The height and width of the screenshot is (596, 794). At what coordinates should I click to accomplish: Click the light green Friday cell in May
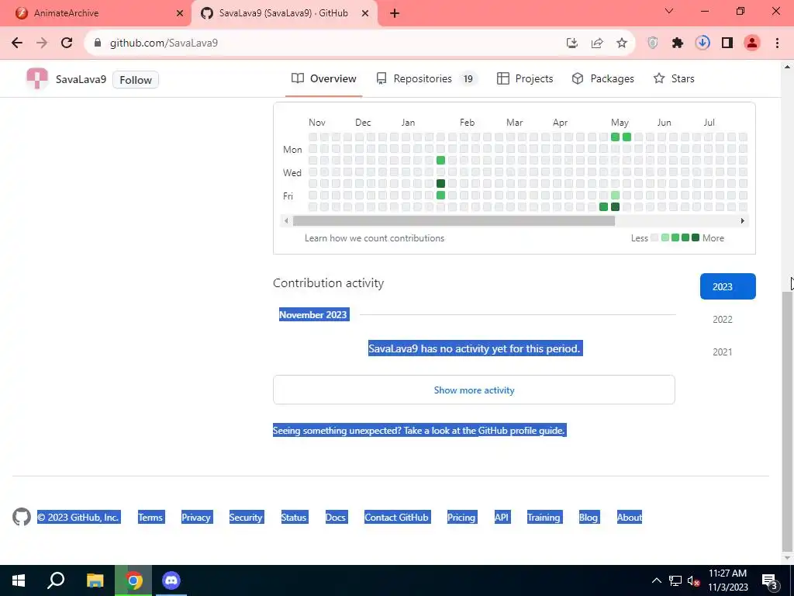pyautogui.click(x=615, y=195)
